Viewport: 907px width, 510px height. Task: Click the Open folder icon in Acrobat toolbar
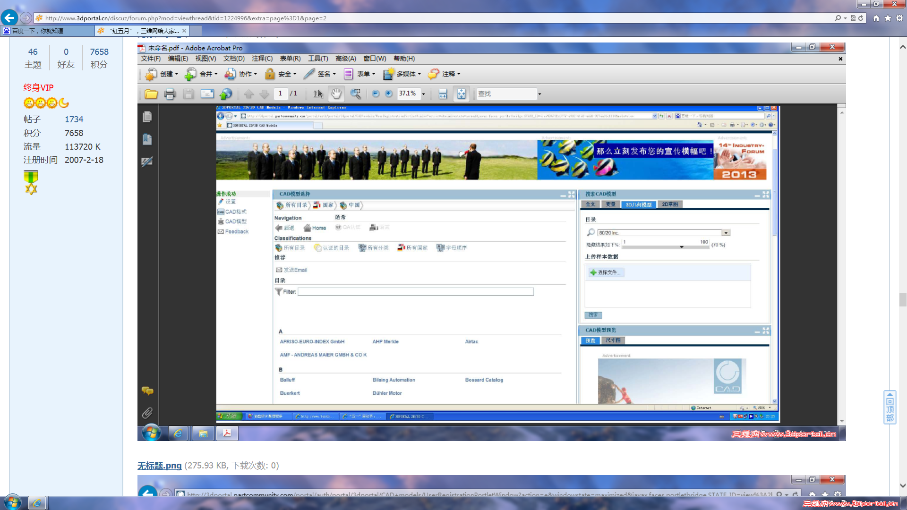click(151, 94)
